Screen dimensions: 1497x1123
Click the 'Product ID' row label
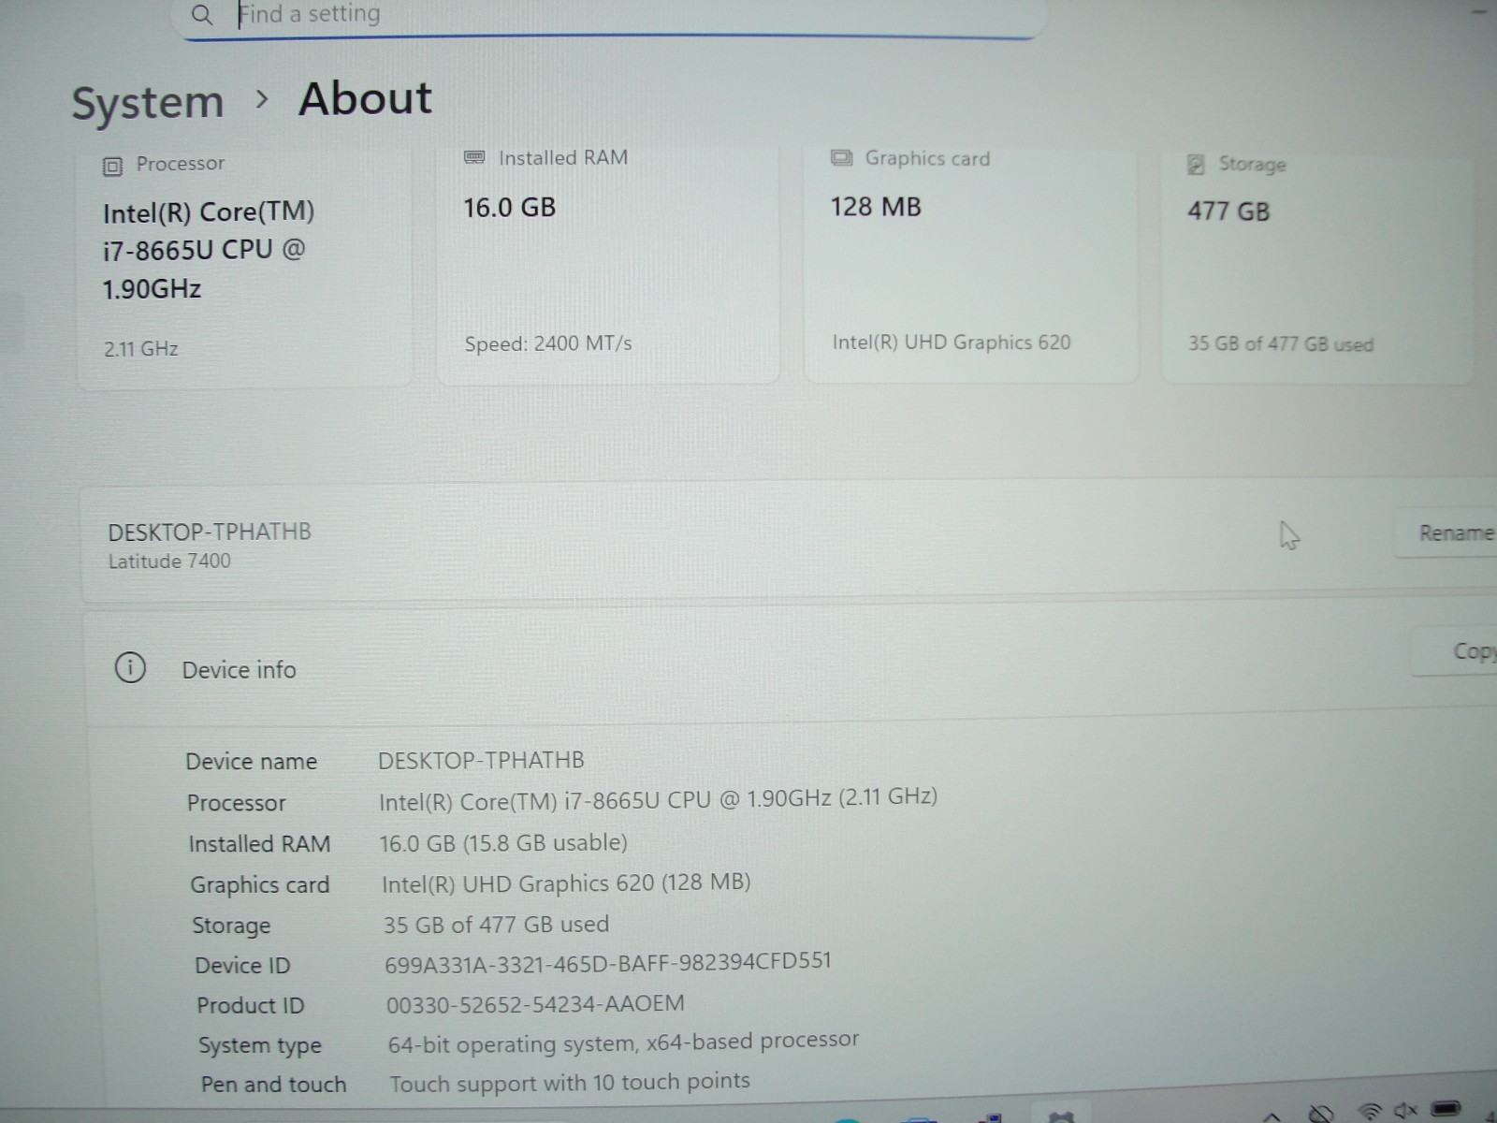tap(250, 1006)
